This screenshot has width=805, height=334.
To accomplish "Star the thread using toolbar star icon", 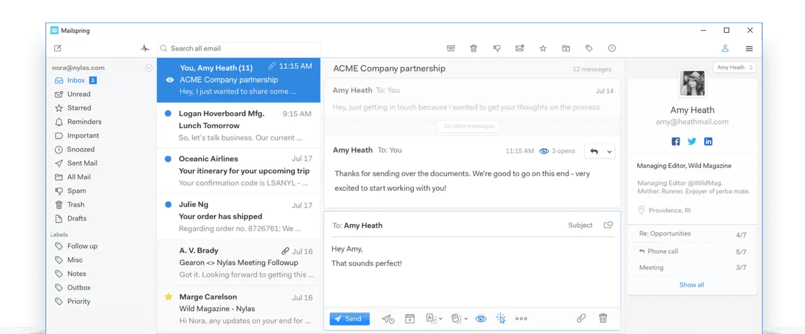I will tap(543, 48).
